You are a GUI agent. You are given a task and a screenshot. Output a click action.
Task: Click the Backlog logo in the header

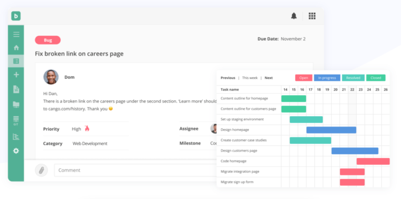pyautogui.click(x=16, y=16)
